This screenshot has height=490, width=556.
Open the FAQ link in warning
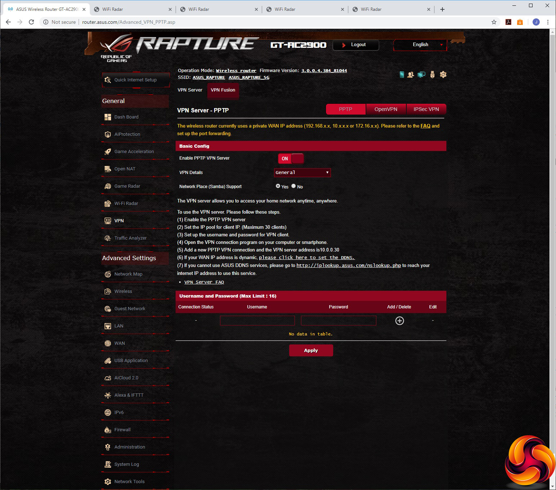click(x=425, y=126)
